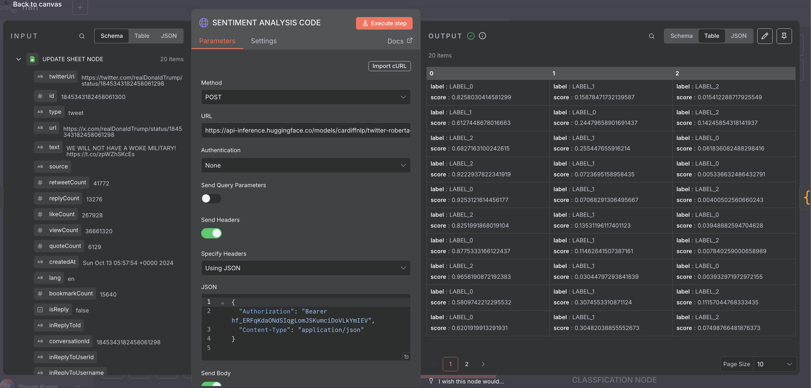Click the output info circle icon
This screenshot has width=811, height=388.
point(482,36)
